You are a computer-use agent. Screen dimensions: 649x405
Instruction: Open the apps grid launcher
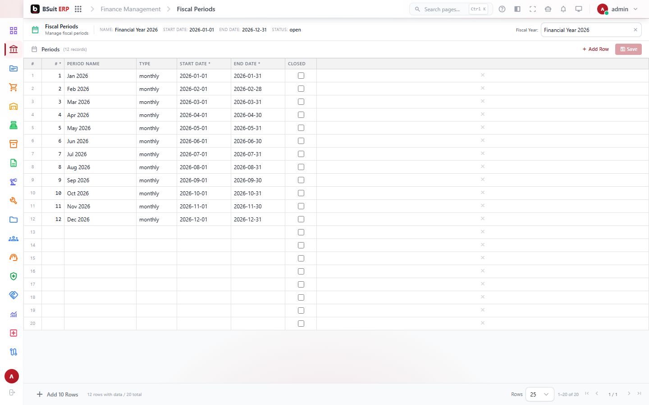[x=78, y=9]
